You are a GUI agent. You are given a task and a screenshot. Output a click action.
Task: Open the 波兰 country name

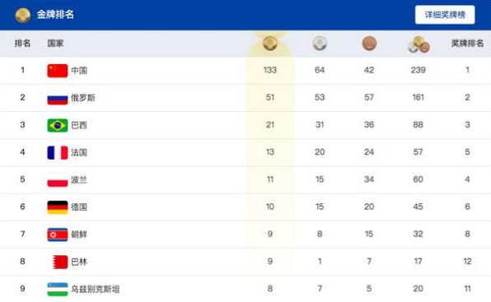(x=79, y=179)
